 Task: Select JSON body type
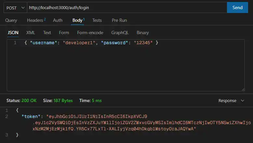pyautogui.click(x=13, y=32)
